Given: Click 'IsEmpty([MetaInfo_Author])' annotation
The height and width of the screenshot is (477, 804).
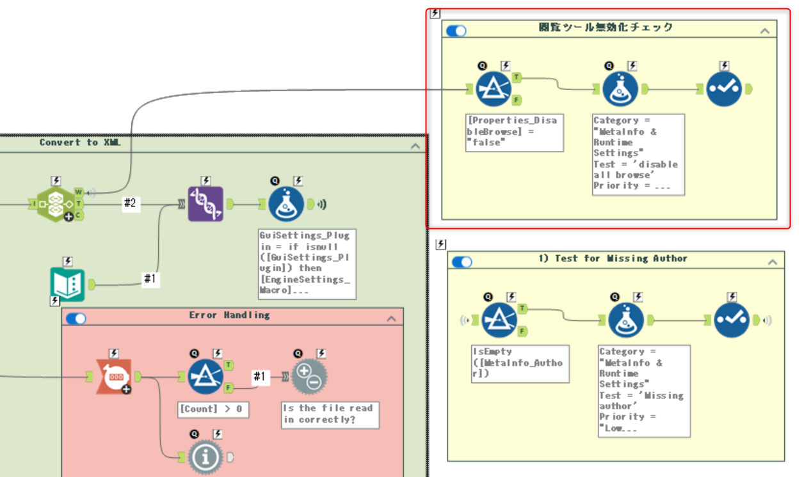Looking at the screenshot, I should coord(520,363).
